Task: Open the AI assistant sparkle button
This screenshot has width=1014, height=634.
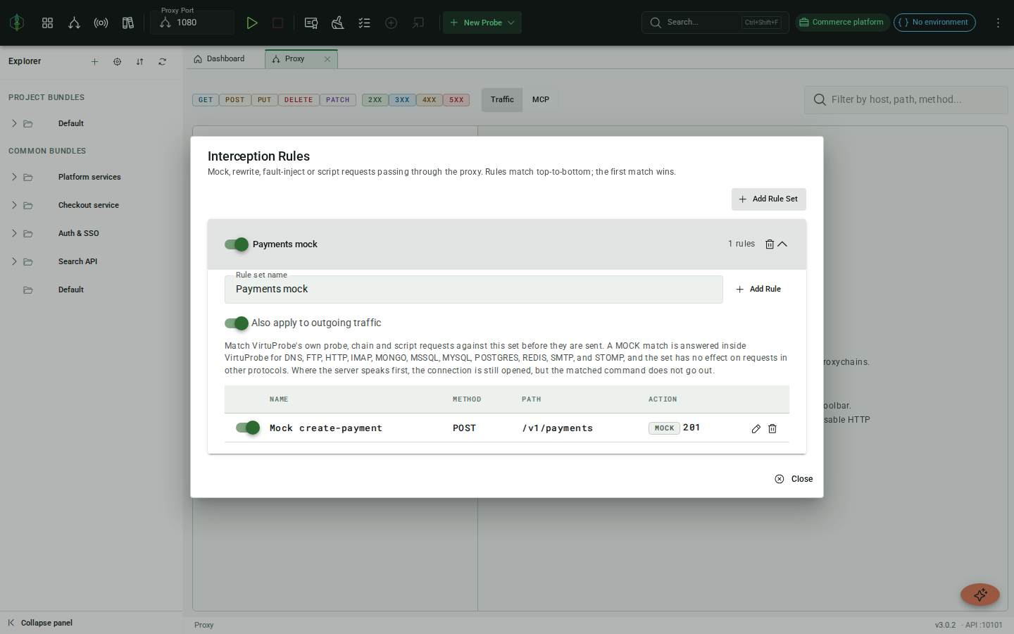Action: point(980,595)
